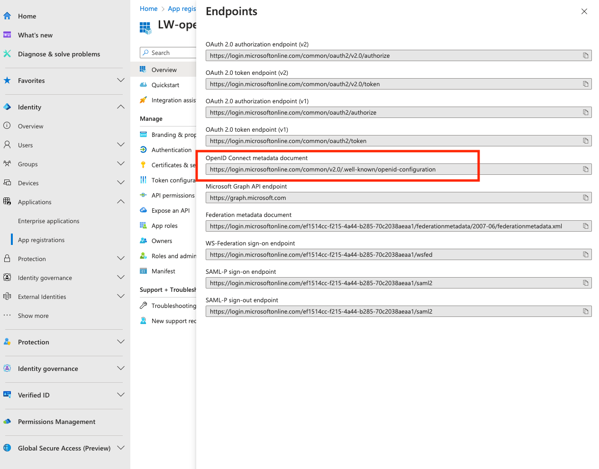Click the Diagnose & solve problems wrench icon

pos(7,54)
